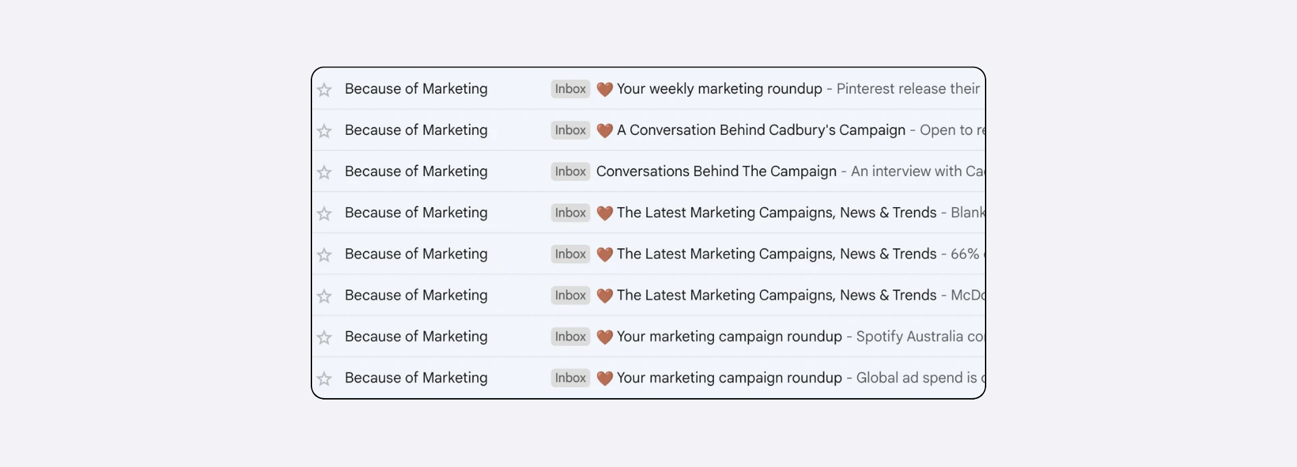Open 'A Conversation Behind Cadbury's Campaign' email
Viewport: 1297px width, 467px height.
tap(761, 130)
